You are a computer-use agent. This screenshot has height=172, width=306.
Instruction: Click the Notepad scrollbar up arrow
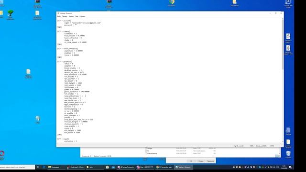(283, 19)
